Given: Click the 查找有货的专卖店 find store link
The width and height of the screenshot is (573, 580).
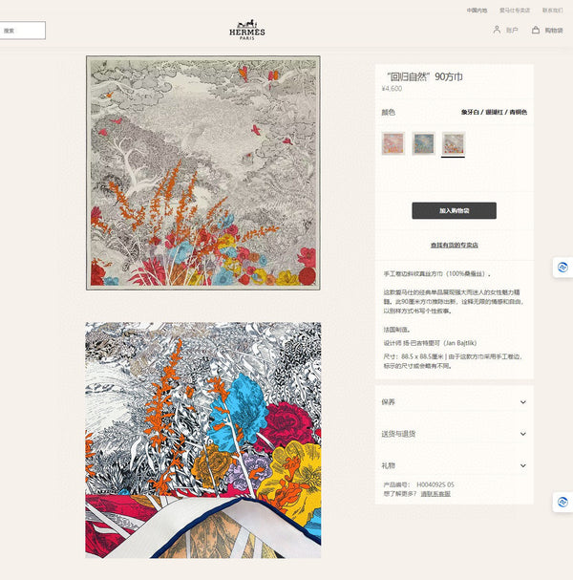Looking at the screenshot, I should point(454,246).
